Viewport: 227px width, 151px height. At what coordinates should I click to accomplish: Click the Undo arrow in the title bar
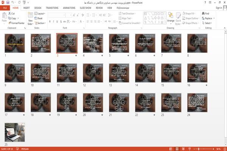pos(13,3)
